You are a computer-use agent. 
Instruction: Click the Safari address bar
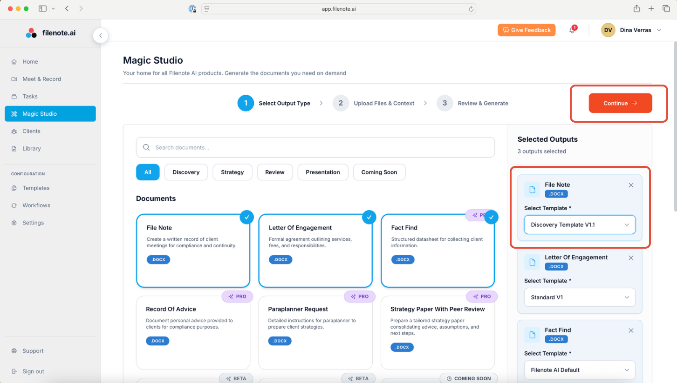point(339,9)
